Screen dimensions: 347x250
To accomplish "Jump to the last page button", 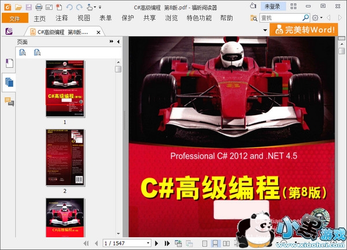I will [167, 244].
